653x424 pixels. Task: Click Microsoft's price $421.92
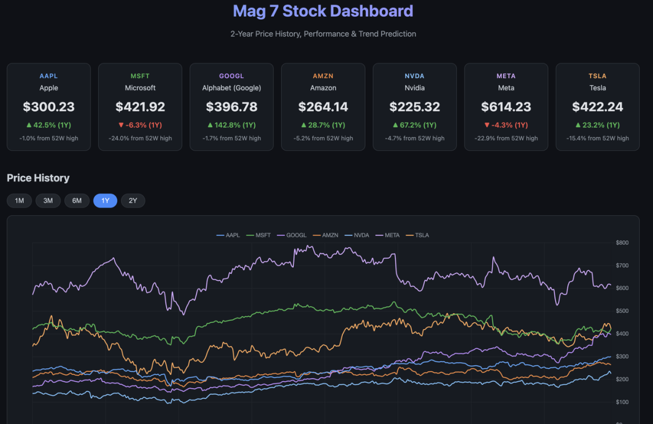pos(140,107)
